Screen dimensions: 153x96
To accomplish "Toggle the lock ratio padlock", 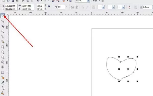I will tap(49, 6).
